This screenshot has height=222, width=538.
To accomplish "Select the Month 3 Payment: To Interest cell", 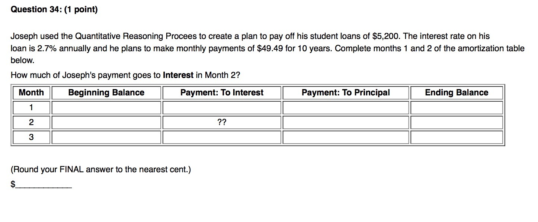I will point(222,137).
